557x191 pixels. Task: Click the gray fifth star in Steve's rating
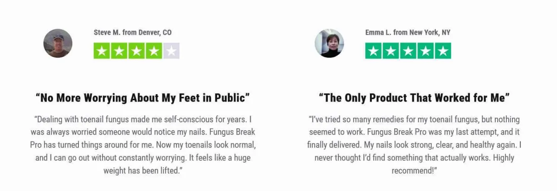click(x=171, y=51)
